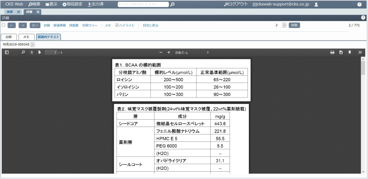Go to previous record with left arrow button
368x179 pixels.
point(12,25)
